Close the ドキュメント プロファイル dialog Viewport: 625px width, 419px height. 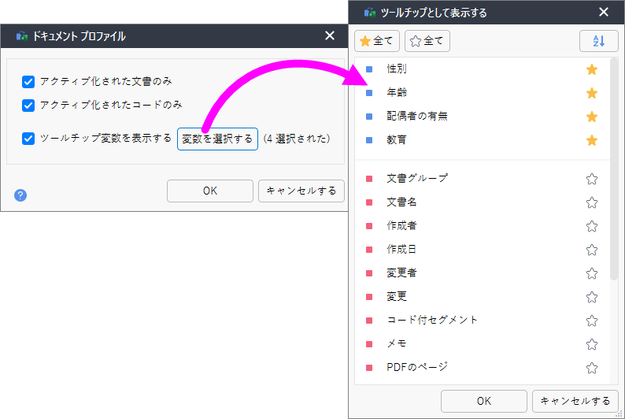point(330,36)
